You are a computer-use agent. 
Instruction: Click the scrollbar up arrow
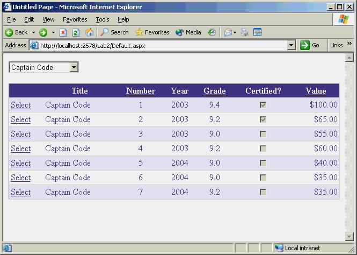pos(349,58)
